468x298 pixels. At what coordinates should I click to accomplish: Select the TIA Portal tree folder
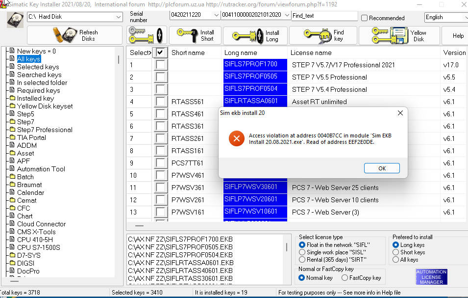click(31, 137)
